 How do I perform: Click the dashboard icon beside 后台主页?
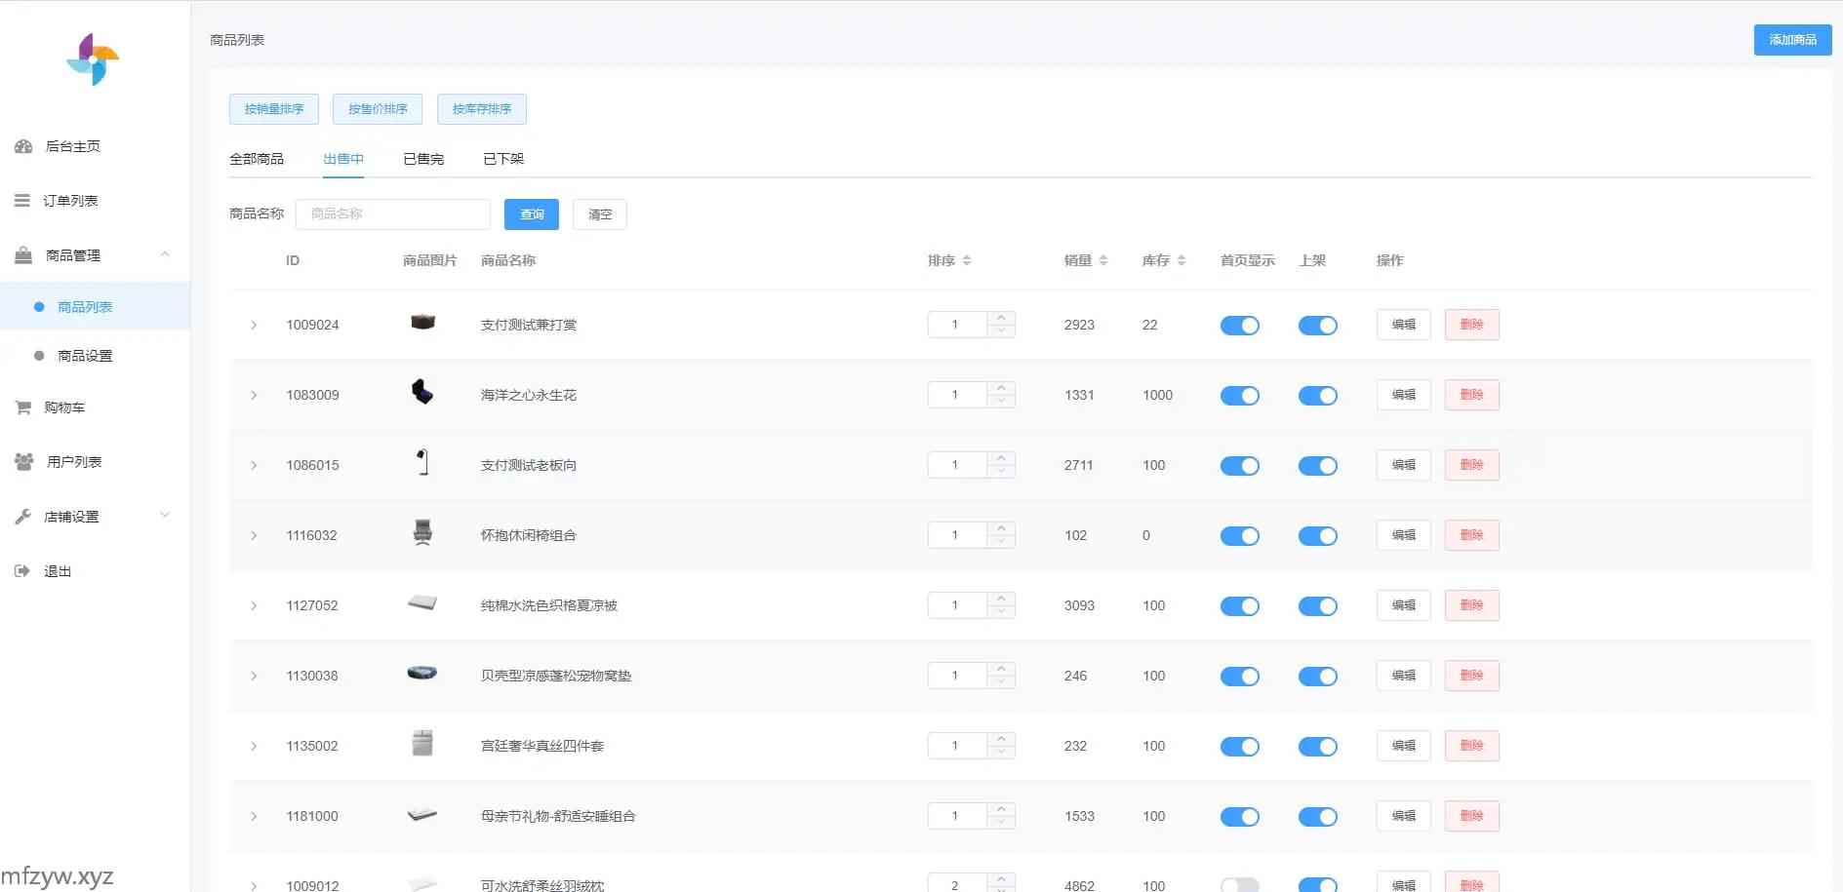click(23, 146)
